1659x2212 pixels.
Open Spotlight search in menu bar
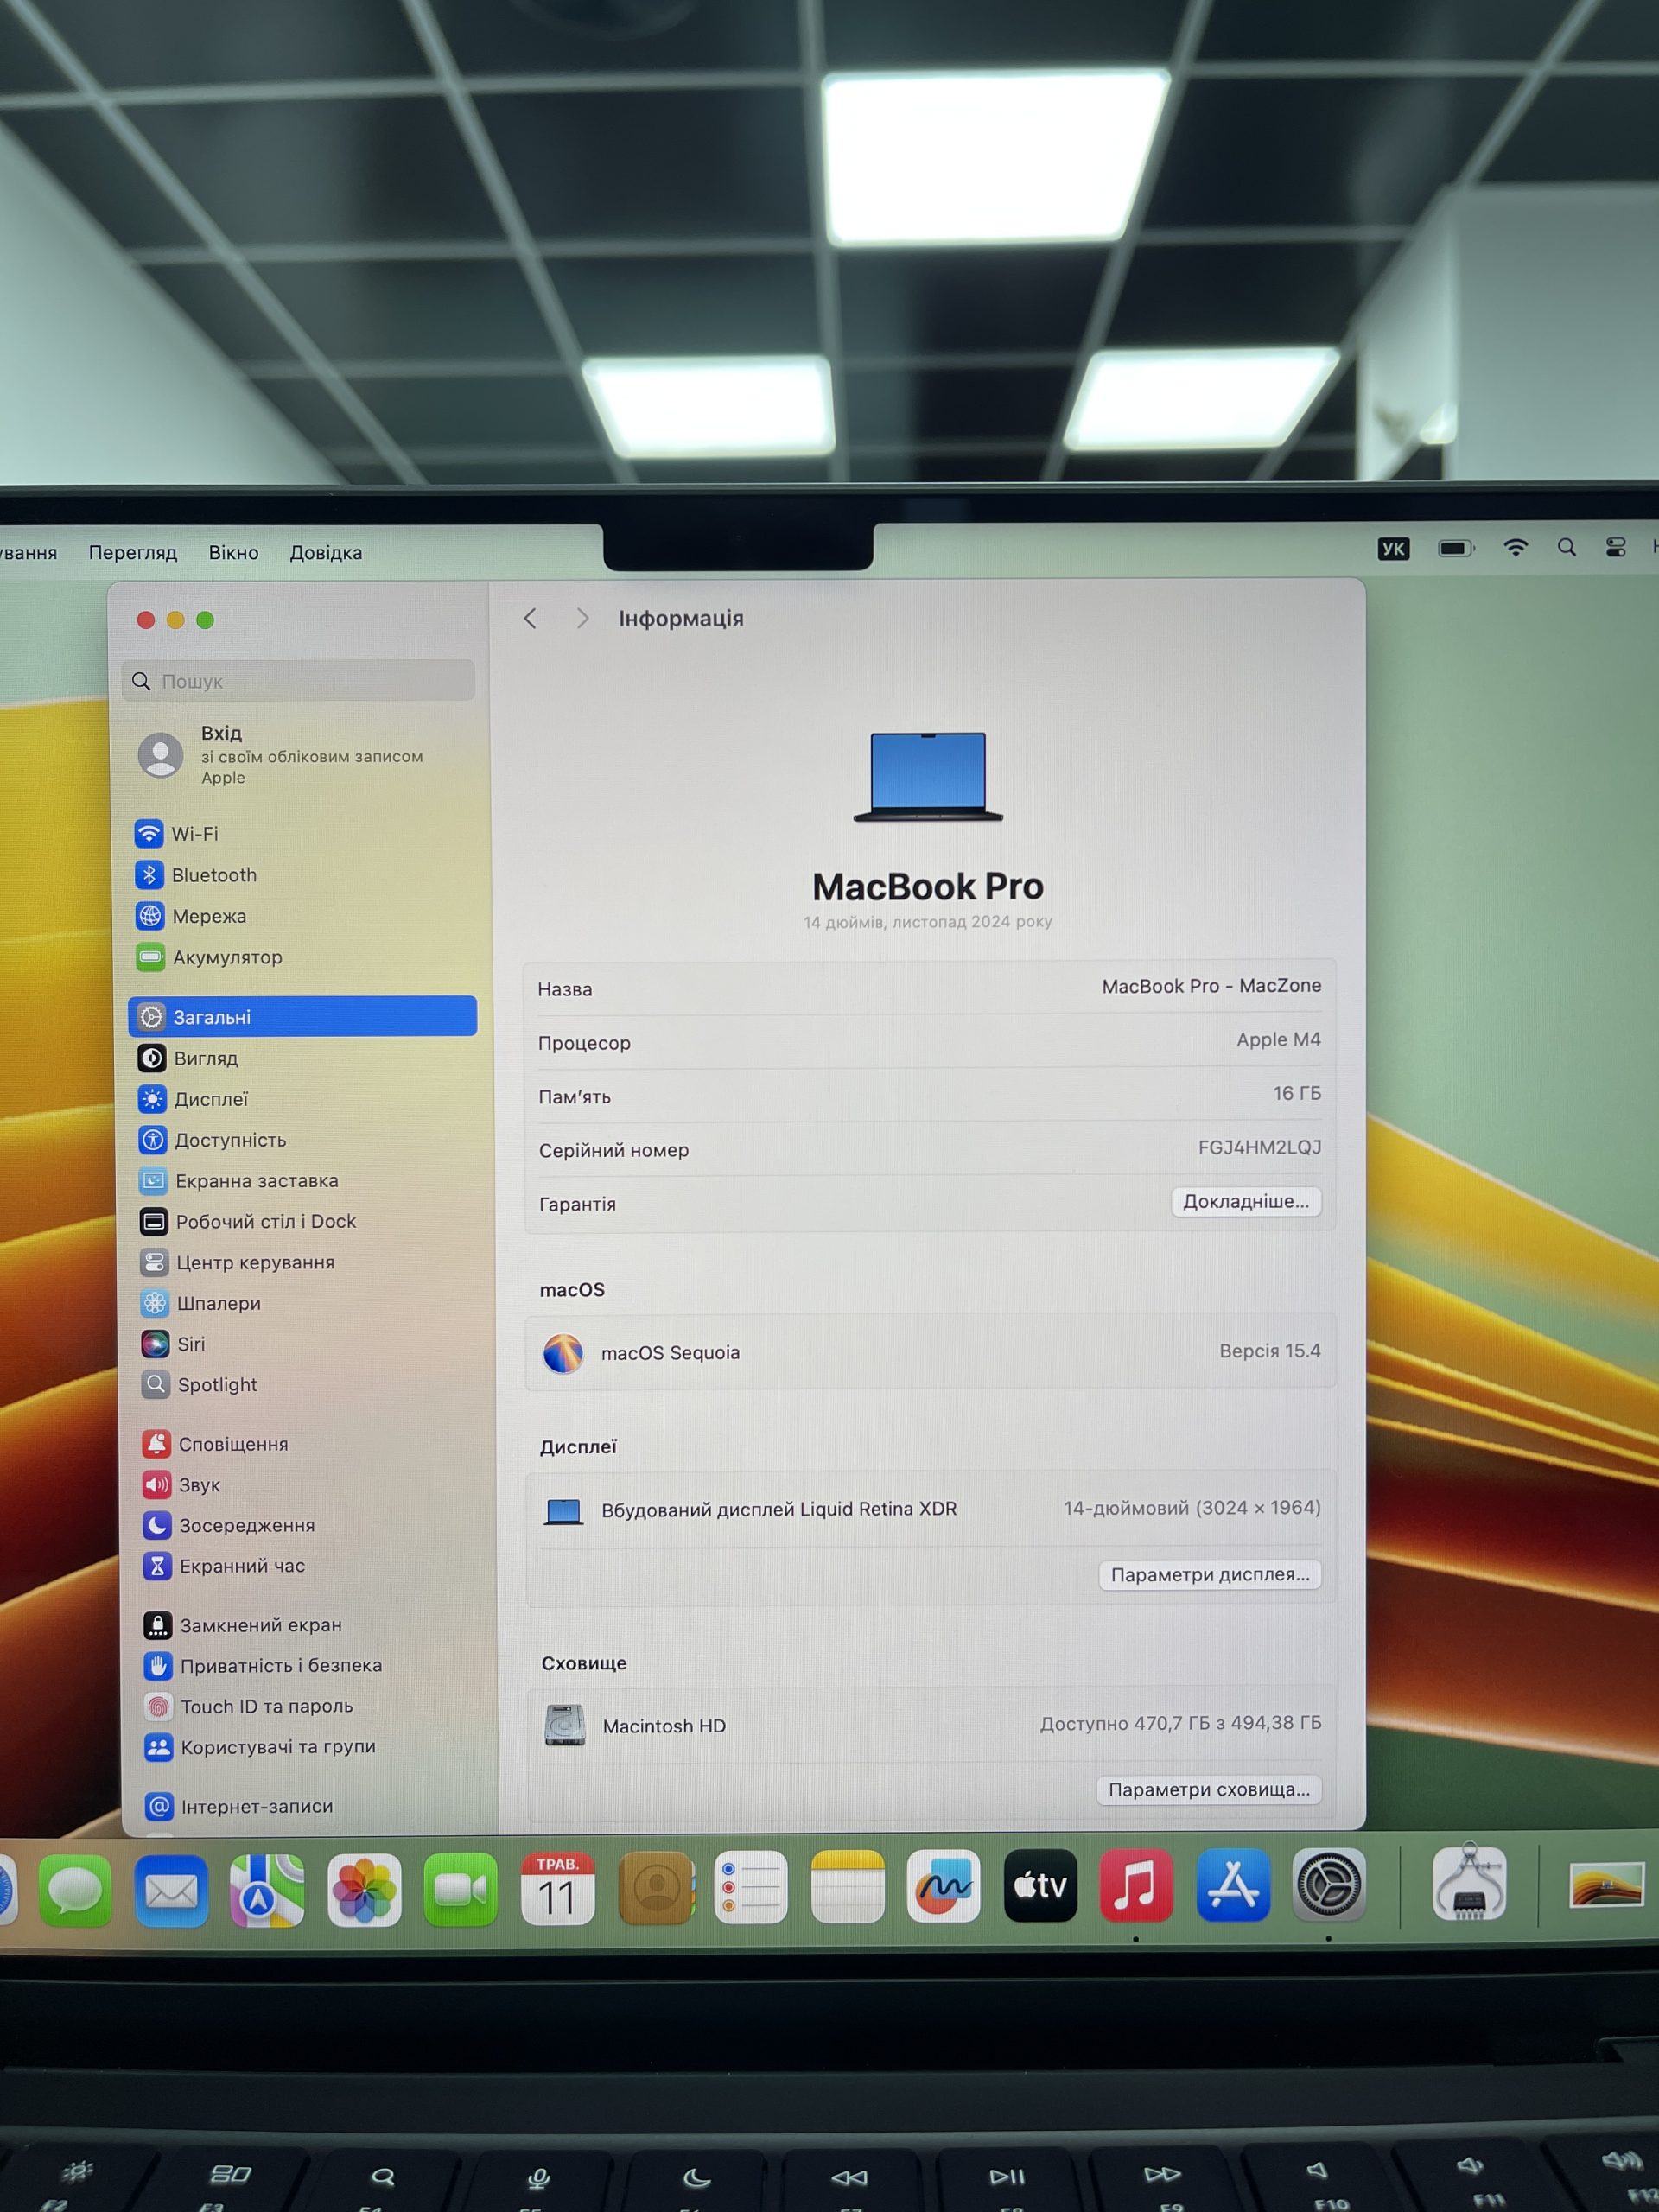point(1567,547)
